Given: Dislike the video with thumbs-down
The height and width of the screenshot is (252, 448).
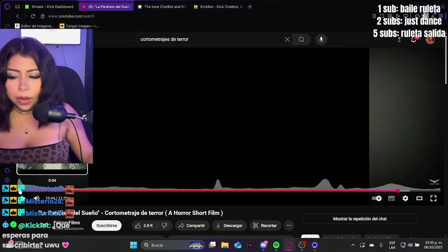Looking at the screenshot, I should [164, 226].
